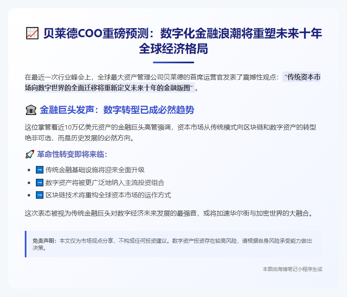Click the bullet text 区块链技术将重构全球资本市场的运作方式
Image resolution: width=347 pixels, height=297 pixels.
(x=108, y=195)
